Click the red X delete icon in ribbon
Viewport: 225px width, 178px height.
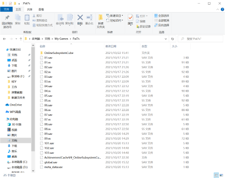coord(80,18)
